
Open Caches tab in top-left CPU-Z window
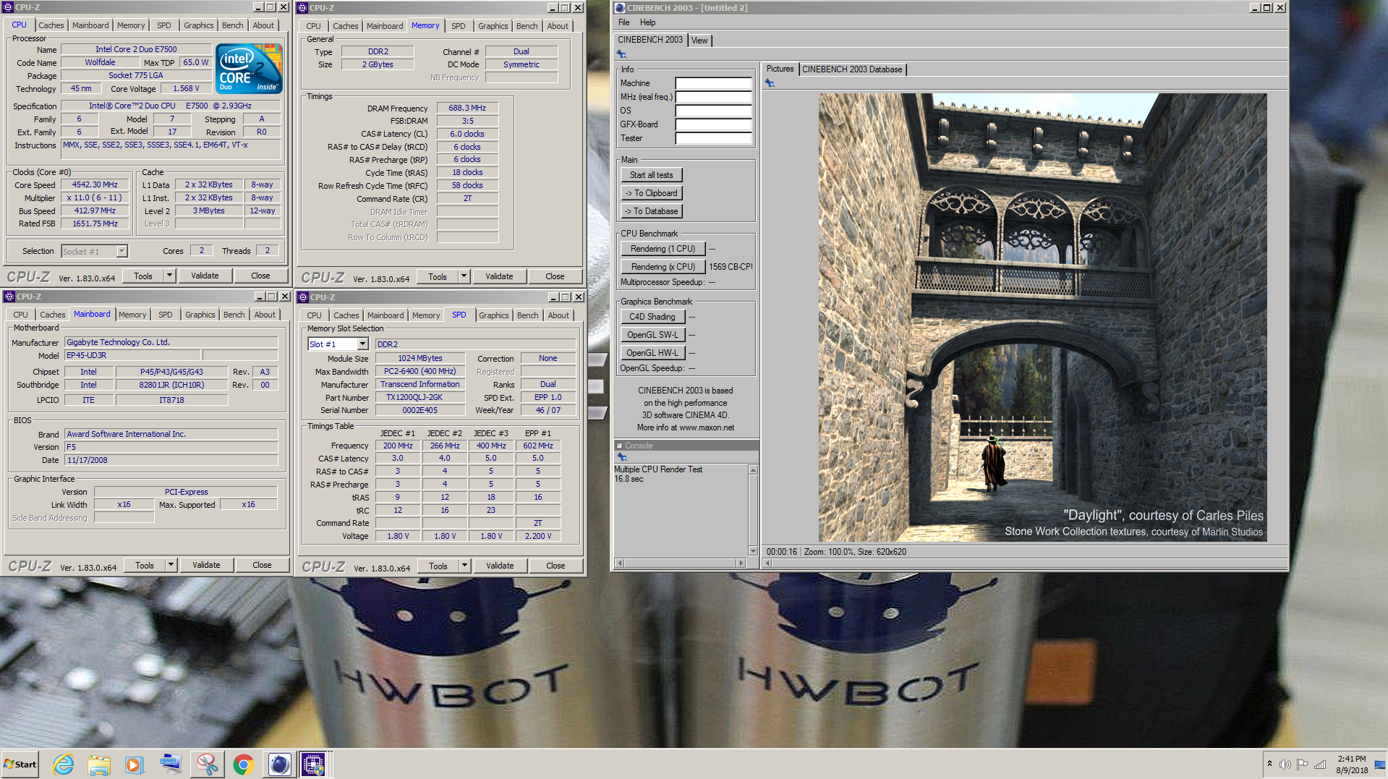tap(51, 25)
